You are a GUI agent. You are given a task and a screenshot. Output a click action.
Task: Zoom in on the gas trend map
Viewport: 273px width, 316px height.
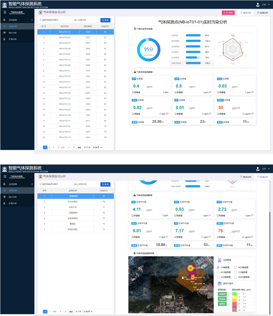(132, 259)
